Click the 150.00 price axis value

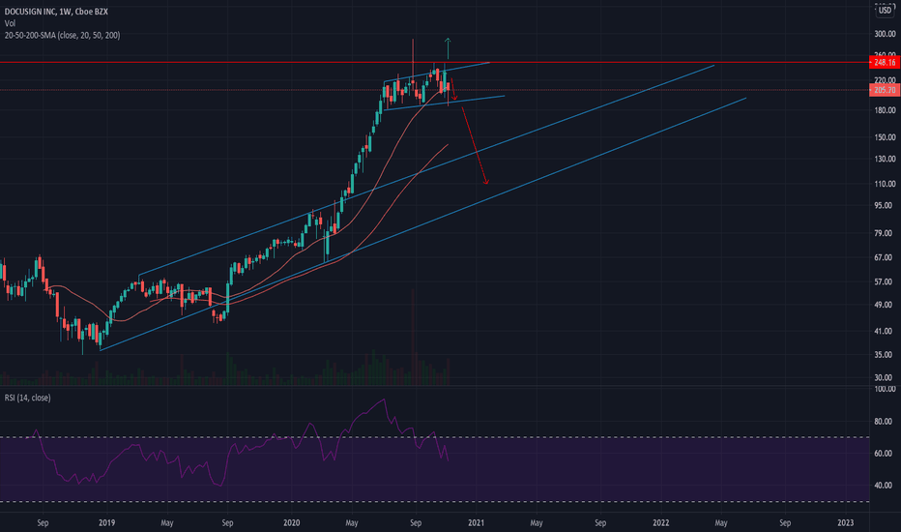click(x=885, y=137)
